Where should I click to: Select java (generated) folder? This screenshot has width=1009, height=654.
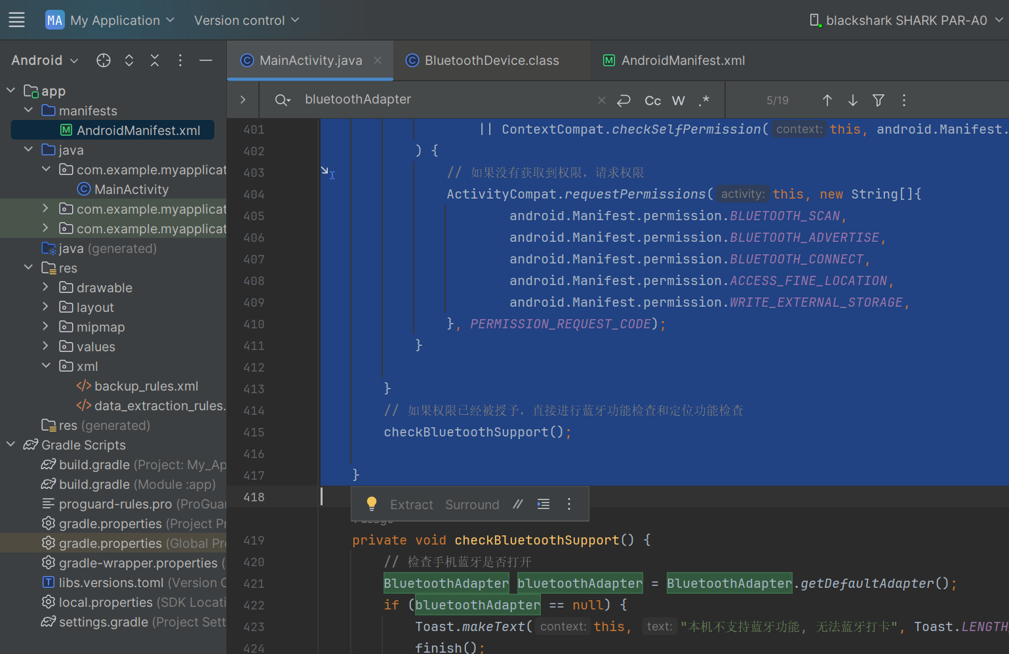coord(99,248)
